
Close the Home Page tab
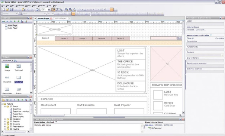coord(51,19)
